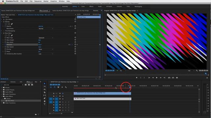211x118 pixels.
Task: Click the Lift button in Program monitor
Action: 169,78
